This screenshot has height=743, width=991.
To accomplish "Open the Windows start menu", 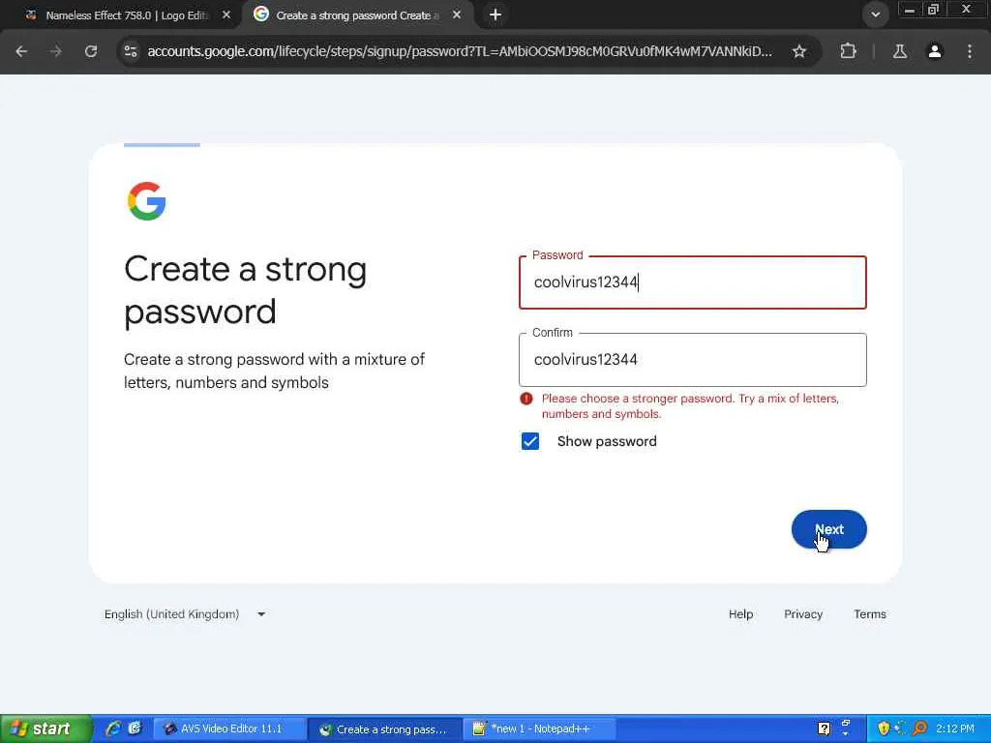I will click(x=45, y=729).
